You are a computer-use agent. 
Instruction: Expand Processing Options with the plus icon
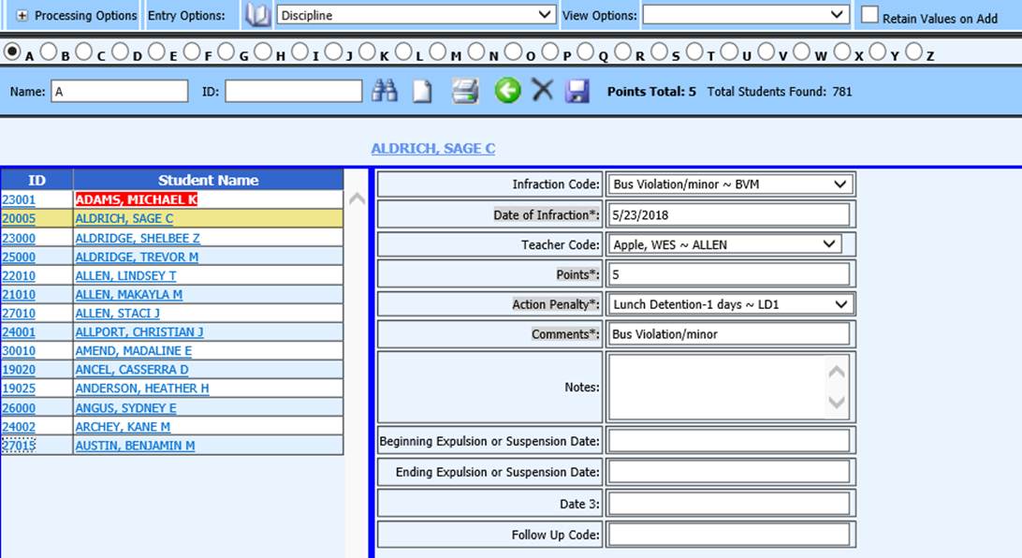22,16
